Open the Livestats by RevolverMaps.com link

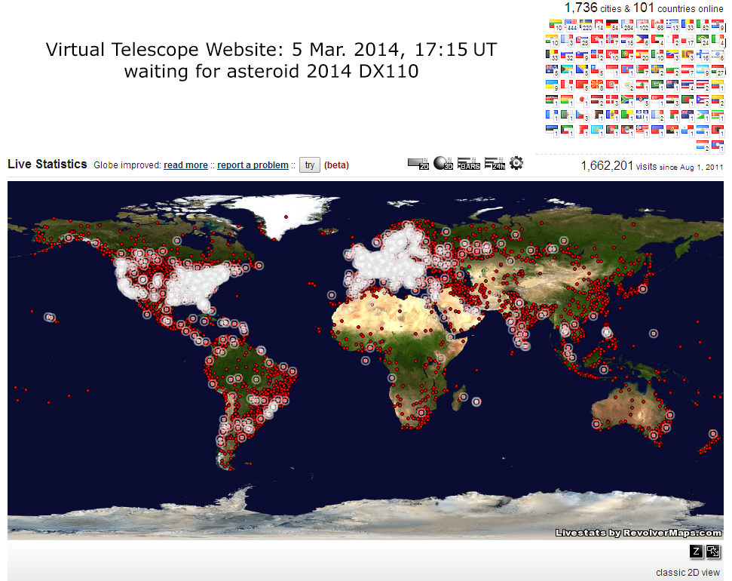(x=638, y=533)
